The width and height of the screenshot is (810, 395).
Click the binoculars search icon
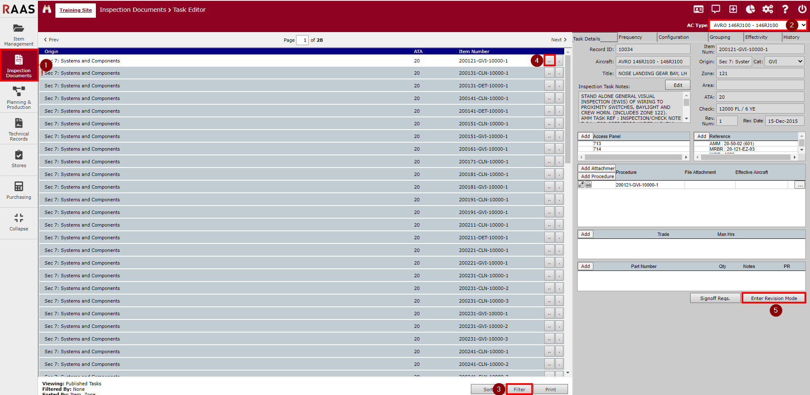46,9
